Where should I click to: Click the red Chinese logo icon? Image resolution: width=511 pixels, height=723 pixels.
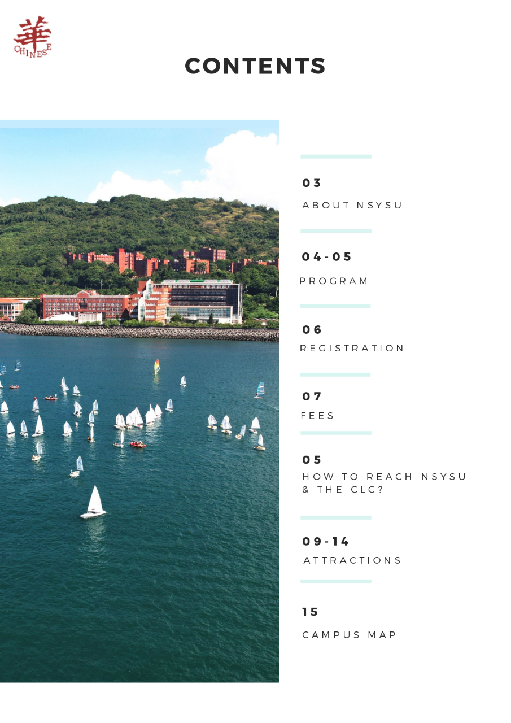33,37
